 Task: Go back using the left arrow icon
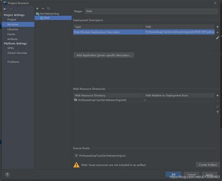(x=5, y=9)
